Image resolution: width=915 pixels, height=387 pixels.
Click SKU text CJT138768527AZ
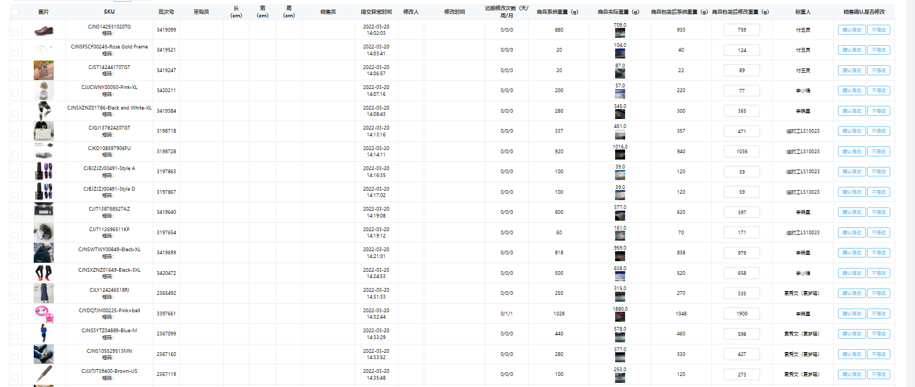[x=109, y=209]
